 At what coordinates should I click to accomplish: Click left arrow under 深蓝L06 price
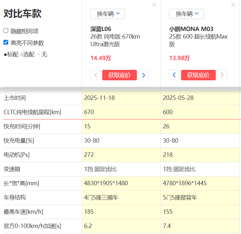point(95,75)
